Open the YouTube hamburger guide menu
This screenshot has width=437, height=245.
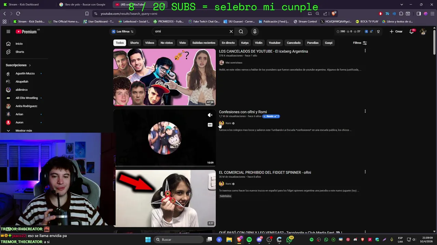click(8, 31)
